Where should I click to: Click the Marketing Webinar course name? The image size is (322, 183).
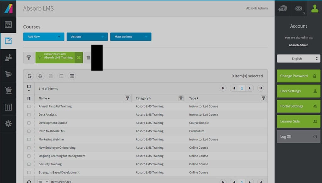tap(51, 139)
